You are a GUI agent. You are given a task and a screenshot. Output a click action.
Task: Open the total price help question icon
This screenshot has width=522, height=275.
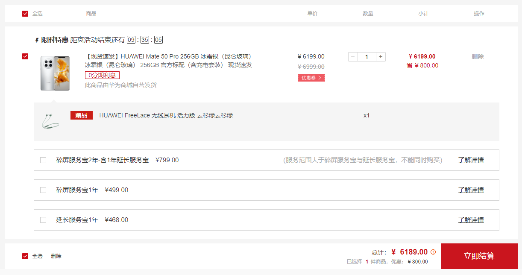[433, 252]
